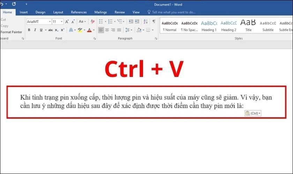Apply text highlight color
This screenshot has height=174, width=293.
80,30
